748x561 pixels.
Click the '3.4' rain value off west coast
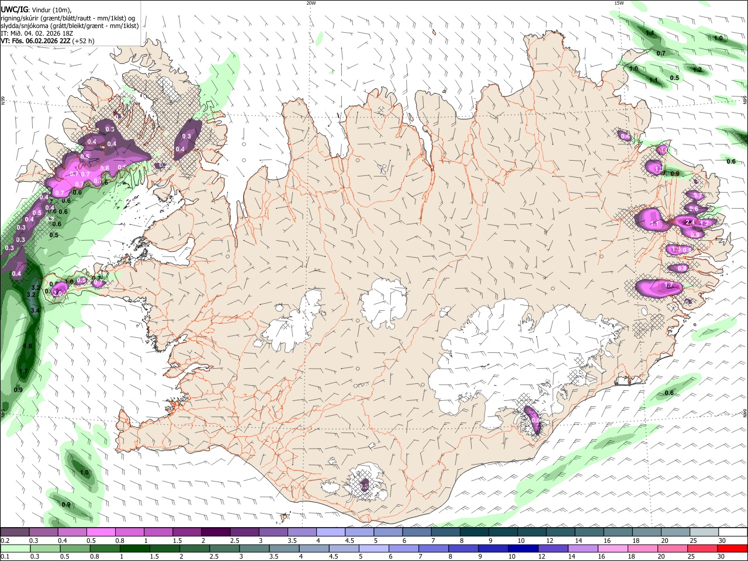pyautogui.click(x=35, y=310)
